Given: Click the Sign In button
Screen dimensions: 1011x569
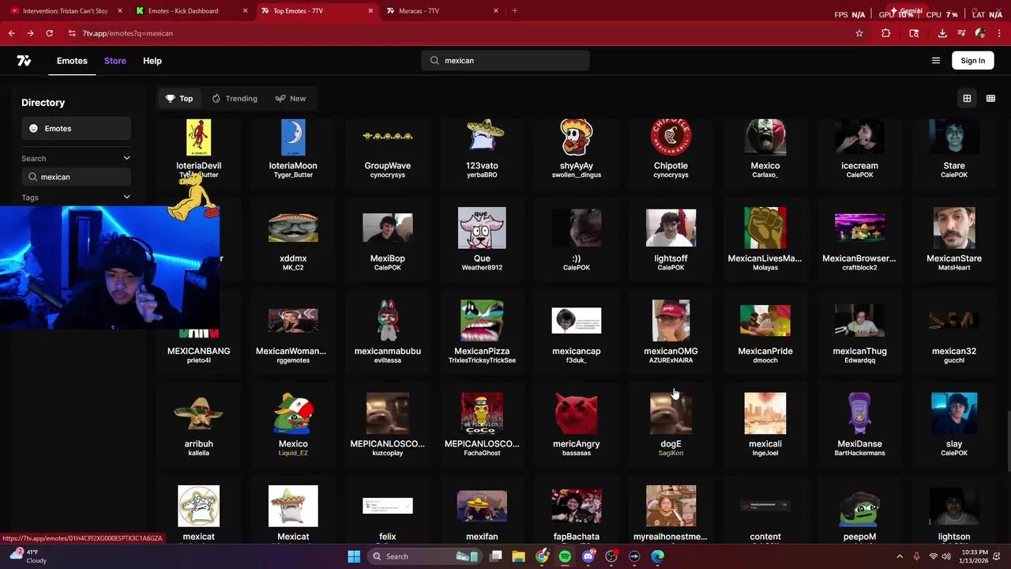Looking at the screenshot, I should pyautogui.click(x=973, y=61).
